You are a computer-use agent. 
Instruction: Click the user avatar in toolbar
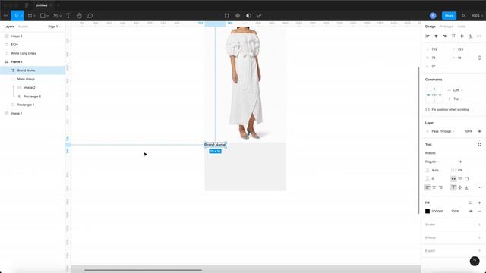tap(433, 16)
